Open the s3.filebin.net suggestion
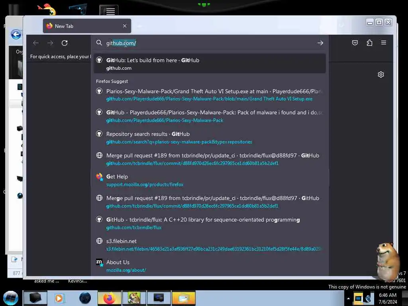 pyautogui.click(x=210, y=245)
